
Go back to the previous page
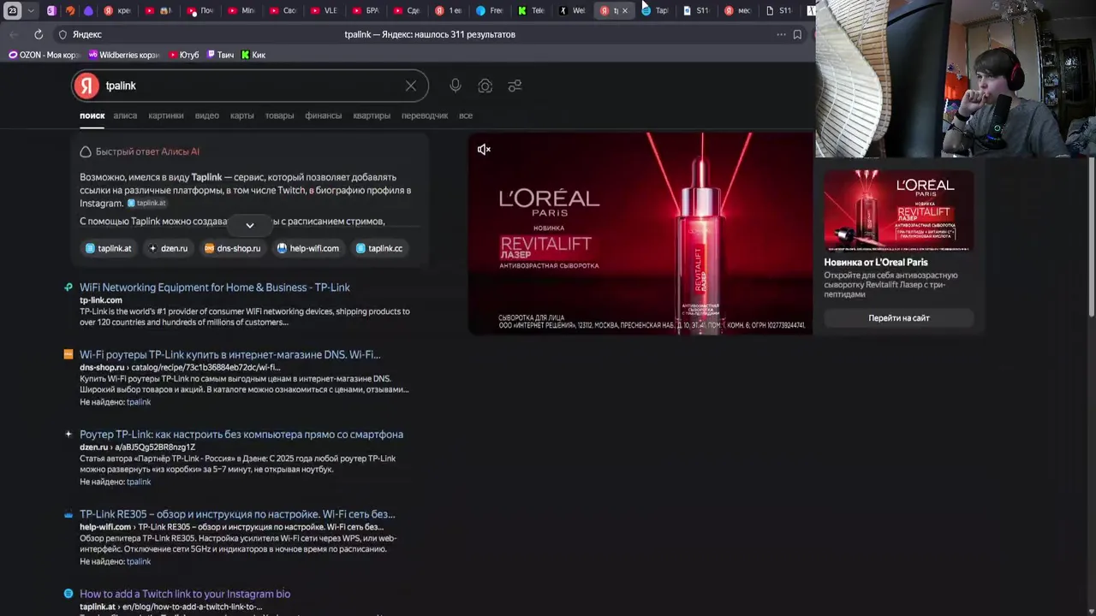[x=14, y=34]
